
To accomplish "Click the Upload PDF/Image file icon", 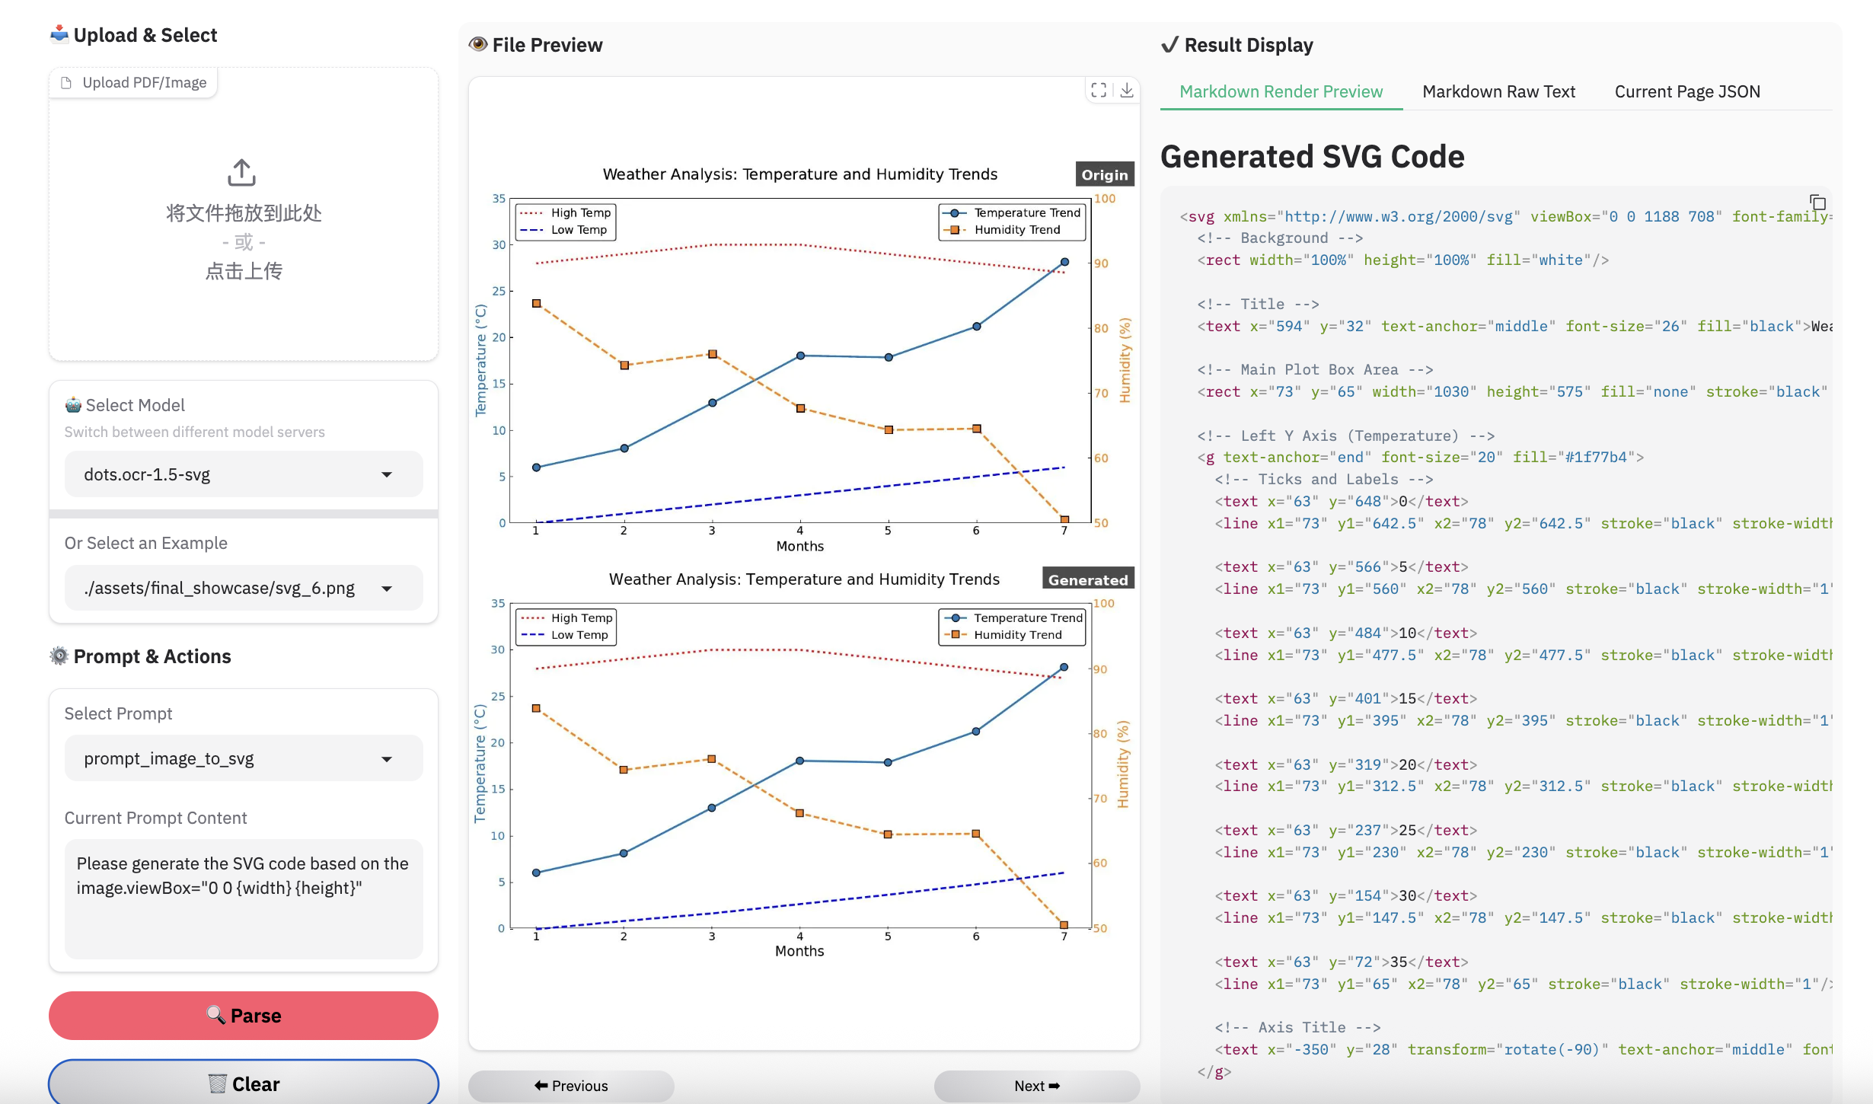I will (x=66, y=83).
